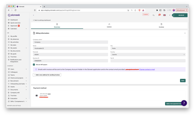Image resolution: width=195 pixels, height=116 pixels.
Task: Expand Clients and projects menu
Action: click(26, 78)
